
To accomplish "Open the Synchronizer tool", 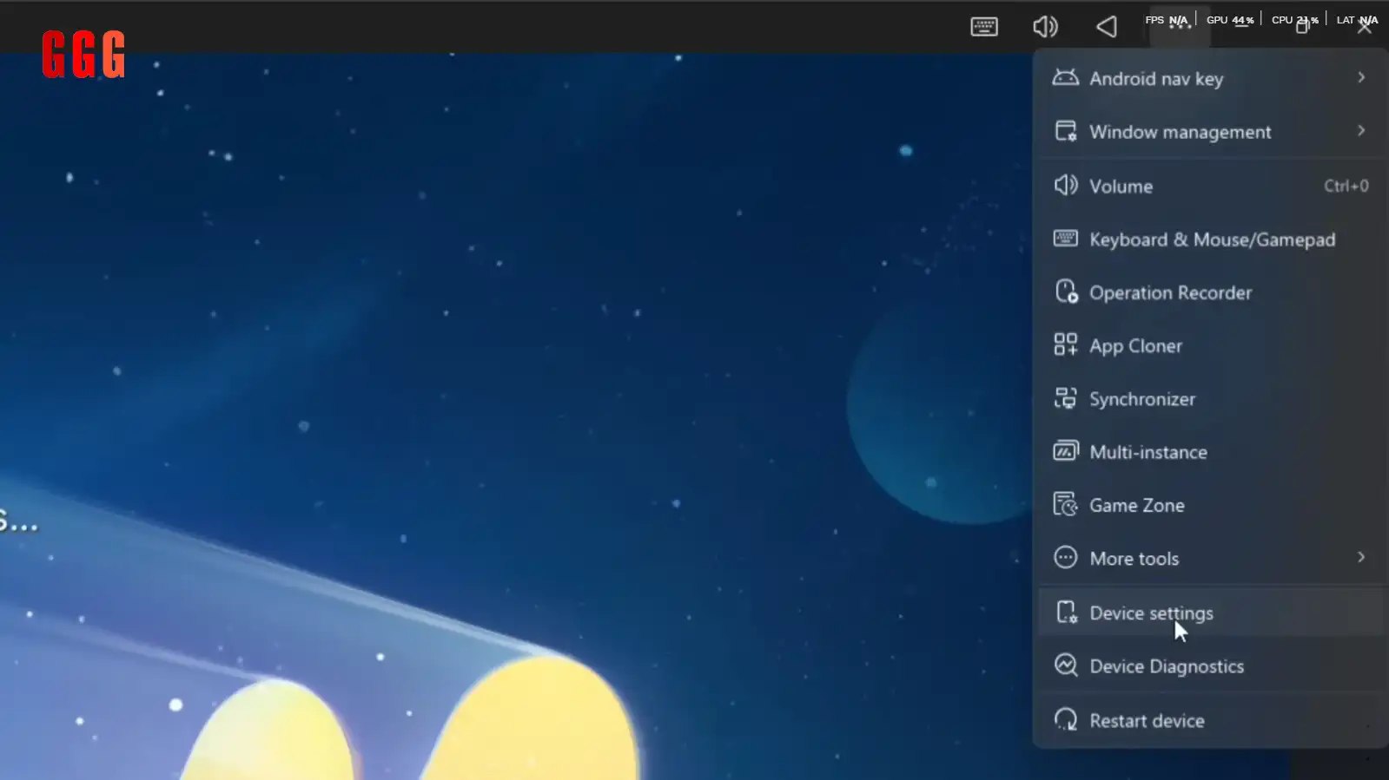I will click(x=1211, y=399).
